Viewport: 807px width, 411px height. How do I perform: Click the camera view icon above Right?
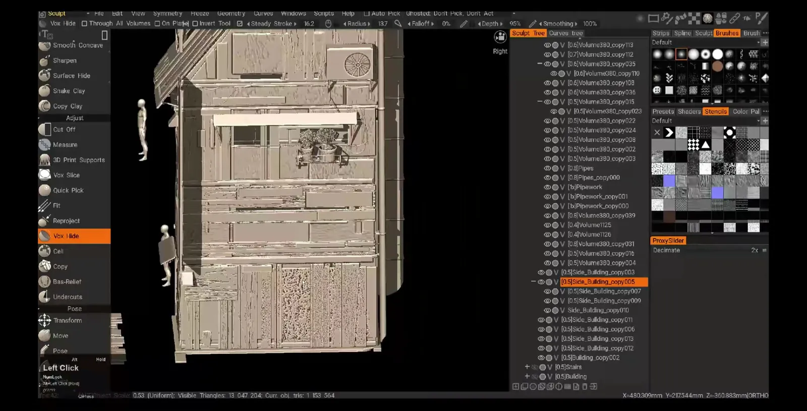point(500,37)
